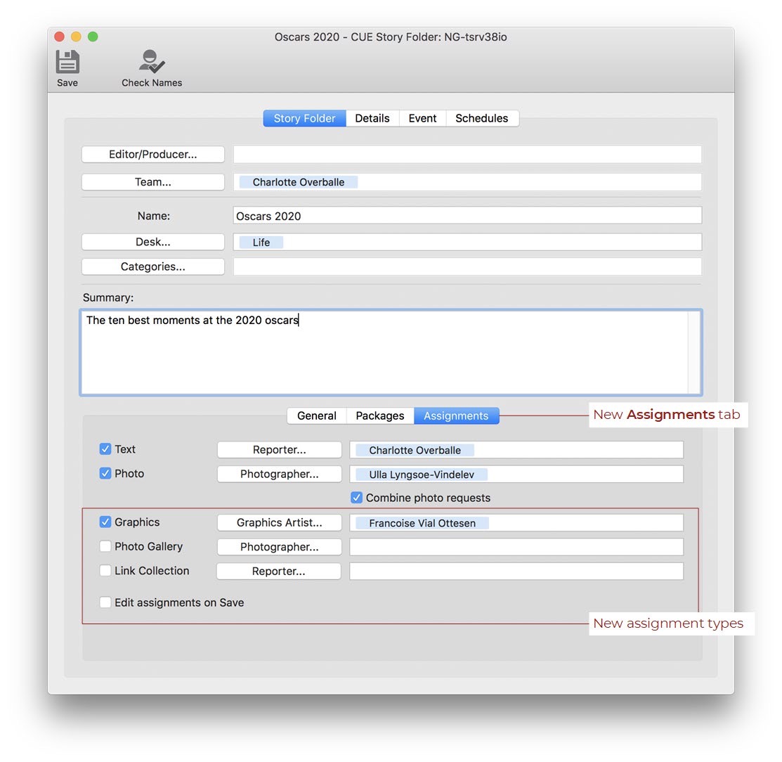Uncheck the Graphics assignment checkbox
The height and width of the screenshot is (762, 782).
point(105,522)
